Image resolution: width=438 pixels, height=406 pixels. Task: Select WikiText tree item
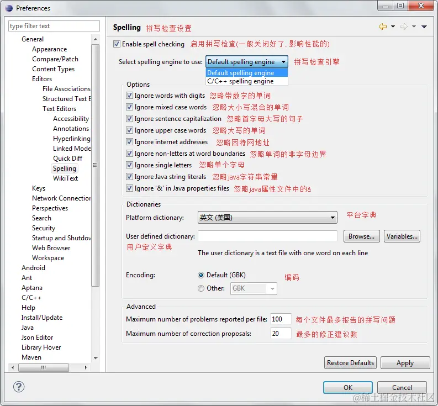click(65, 178)
